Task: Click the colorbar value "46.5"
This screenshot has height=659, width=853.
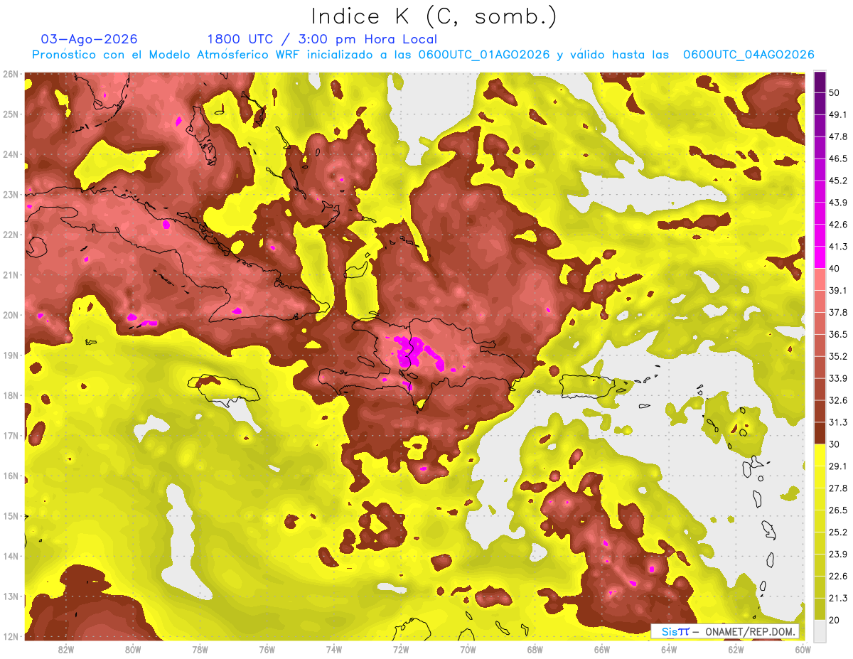Action: point(838,159)
